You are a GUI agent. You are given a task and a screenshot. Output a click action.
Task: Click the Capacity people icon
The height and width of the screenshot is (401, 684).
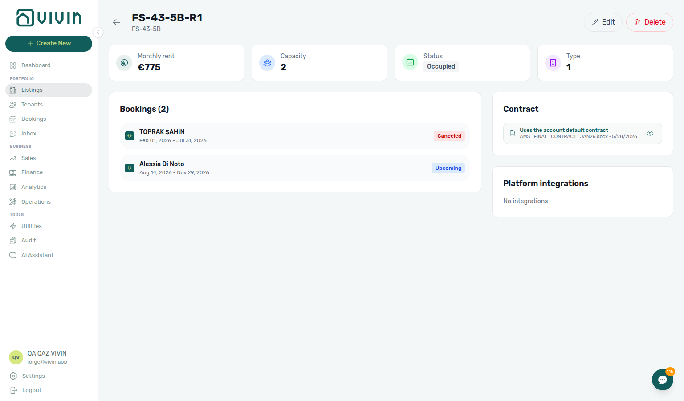[267, 63]
